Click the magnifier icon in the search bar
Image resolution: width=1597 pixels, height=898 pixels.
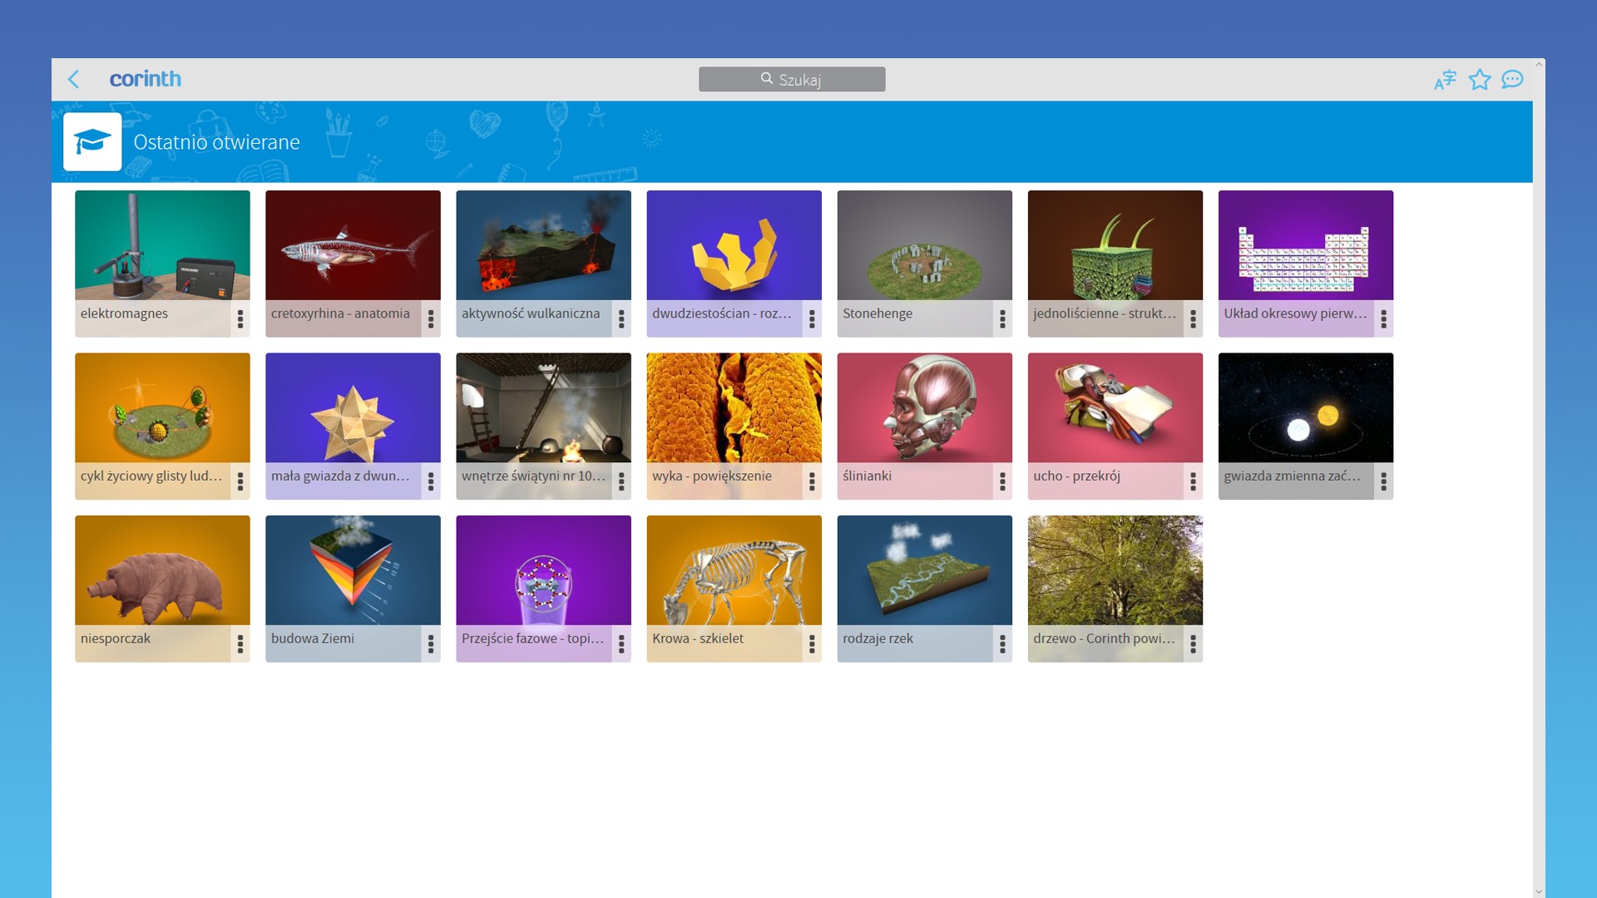click(x=766, y=78)
